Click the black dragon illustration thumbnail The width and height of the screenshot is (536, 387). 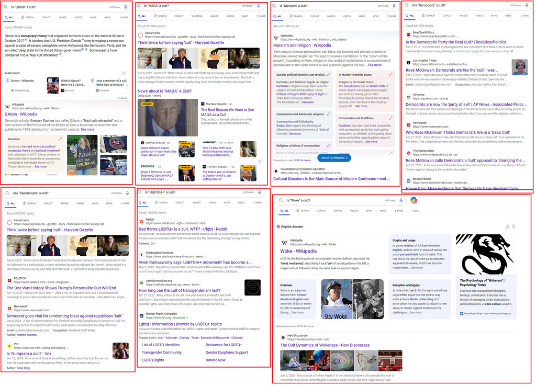pos(486,254)
